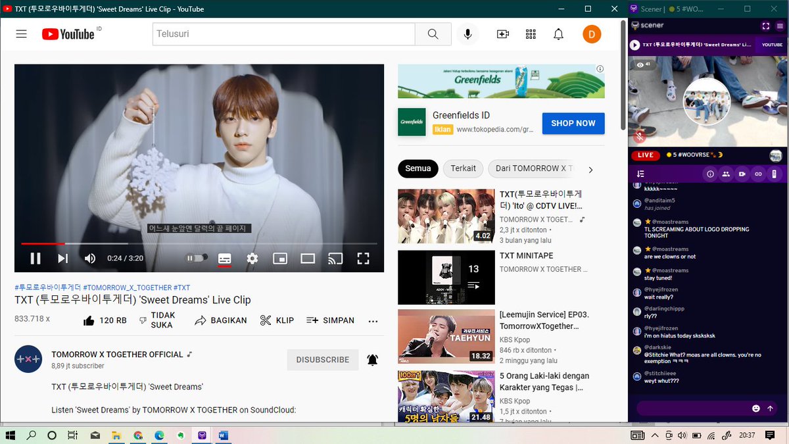Toggle the channel notification bell
The image size is (789, 444).
[372, 360]
